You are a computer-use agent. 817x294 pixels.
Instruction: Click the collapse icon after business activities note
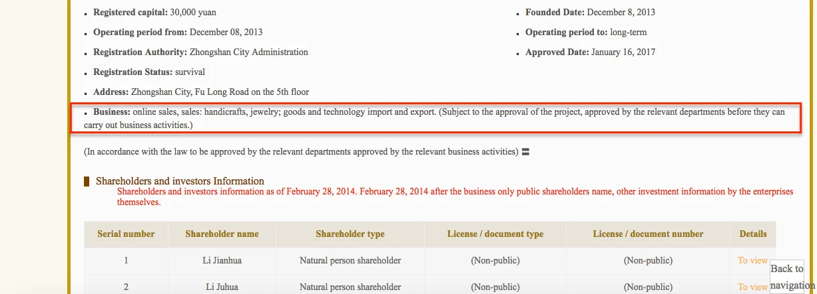tap(525, 152)
